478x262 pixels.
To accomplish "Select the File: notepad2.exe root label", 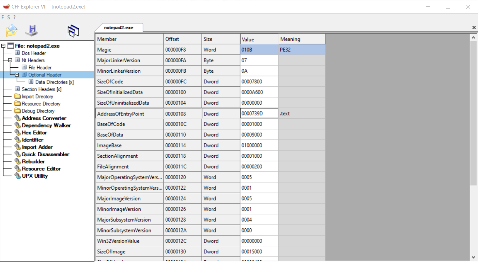I will (x=37, y=46).
